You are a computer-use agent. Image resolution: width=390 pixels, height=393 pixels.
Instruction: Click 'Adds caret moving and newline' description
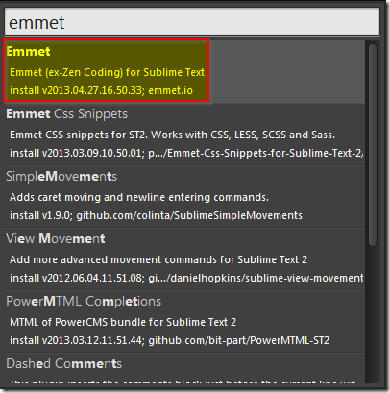[139, 197]
